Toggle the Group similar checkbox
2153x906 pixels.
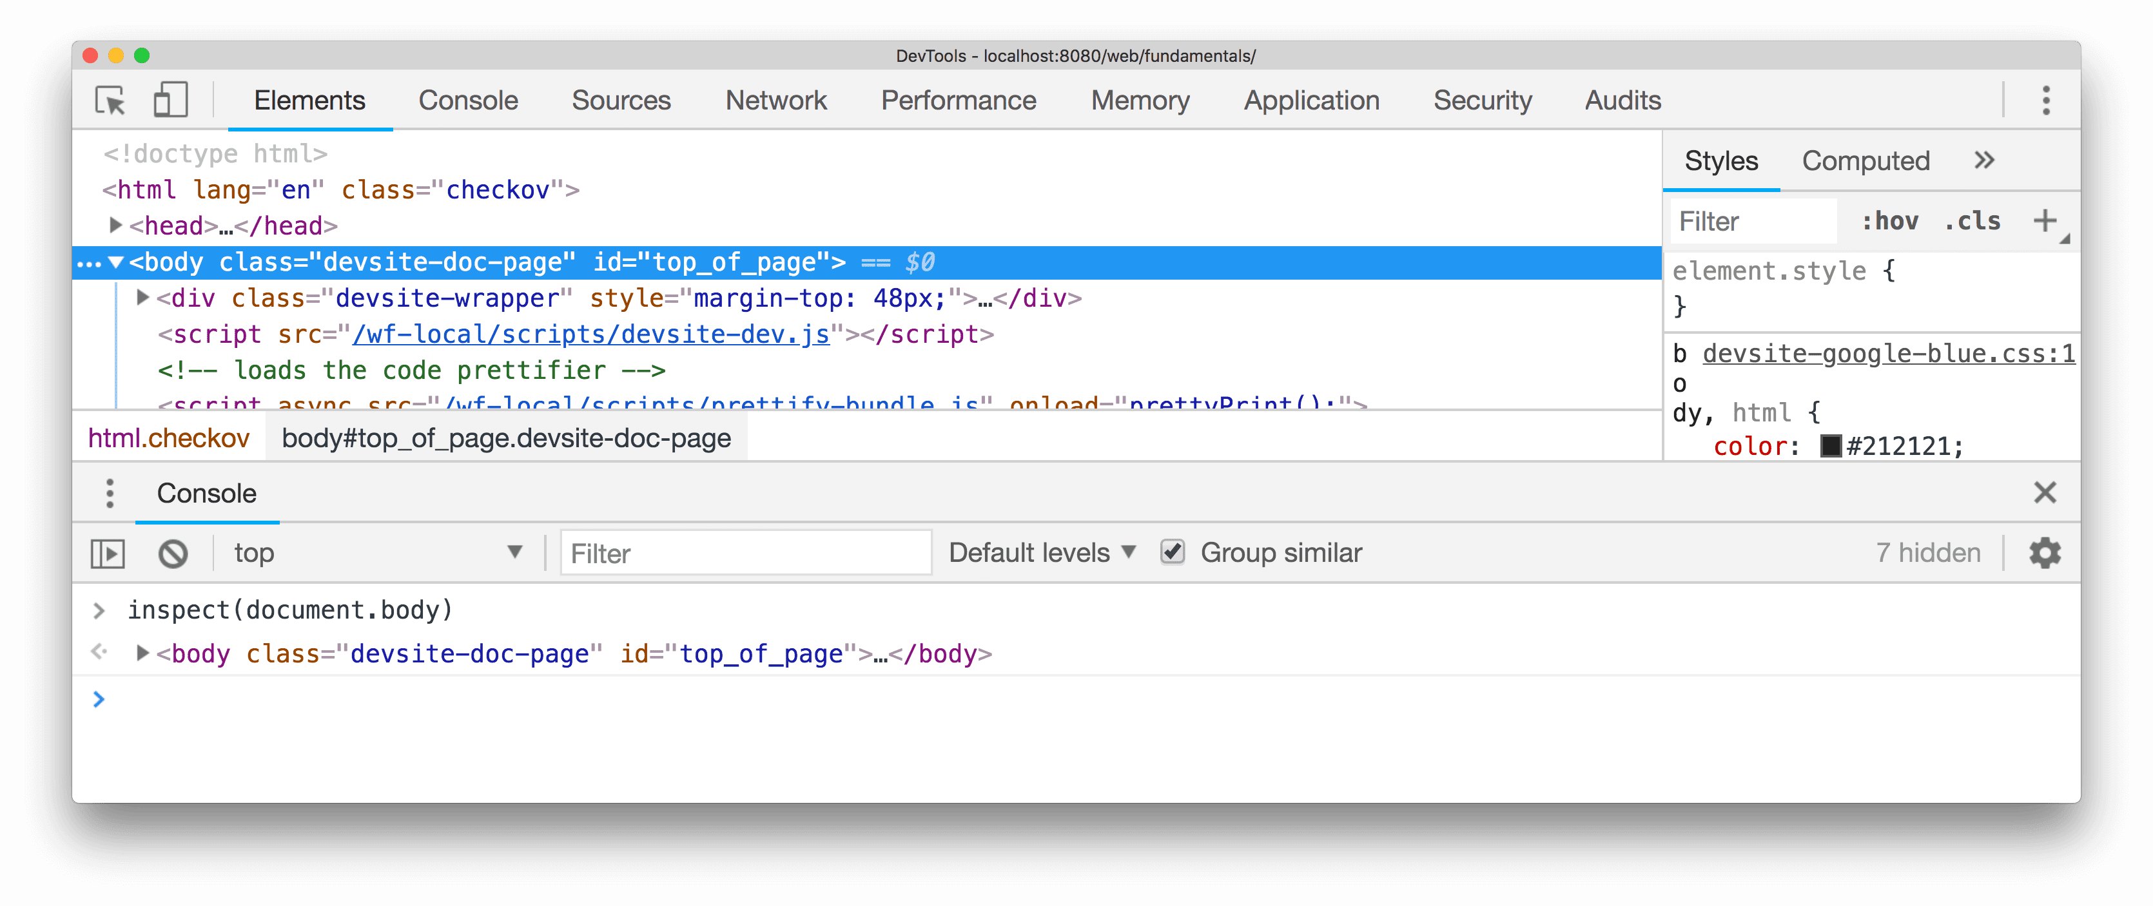click(x=1170, y=552)
